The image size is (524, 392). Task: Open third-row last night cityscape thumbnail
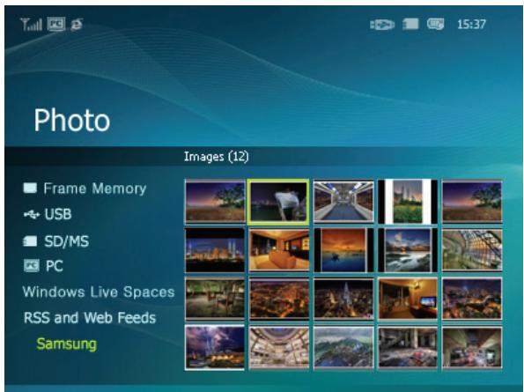[472, 299]
